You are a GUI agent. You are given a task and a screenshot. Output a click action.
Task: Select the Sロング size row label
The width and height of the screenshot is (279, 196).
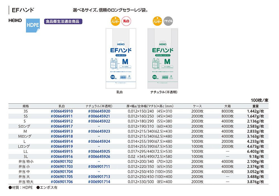24,126
